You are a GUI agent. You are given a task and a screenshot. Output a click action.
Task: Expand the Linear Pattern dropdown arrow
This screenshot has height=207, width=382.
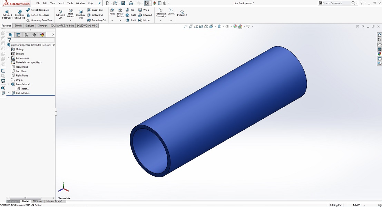(x=120, y=21)
